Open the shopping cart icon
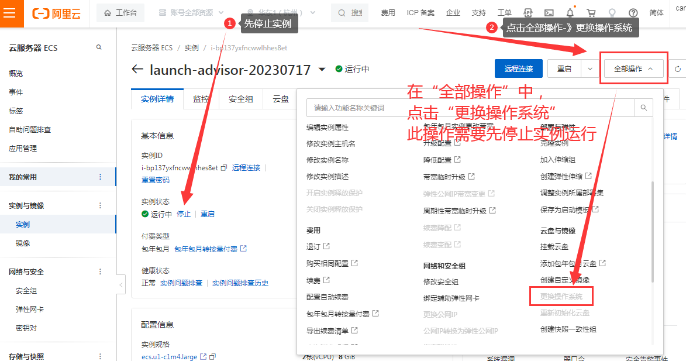This screenshot has width=686, height=361. point(591,13)
